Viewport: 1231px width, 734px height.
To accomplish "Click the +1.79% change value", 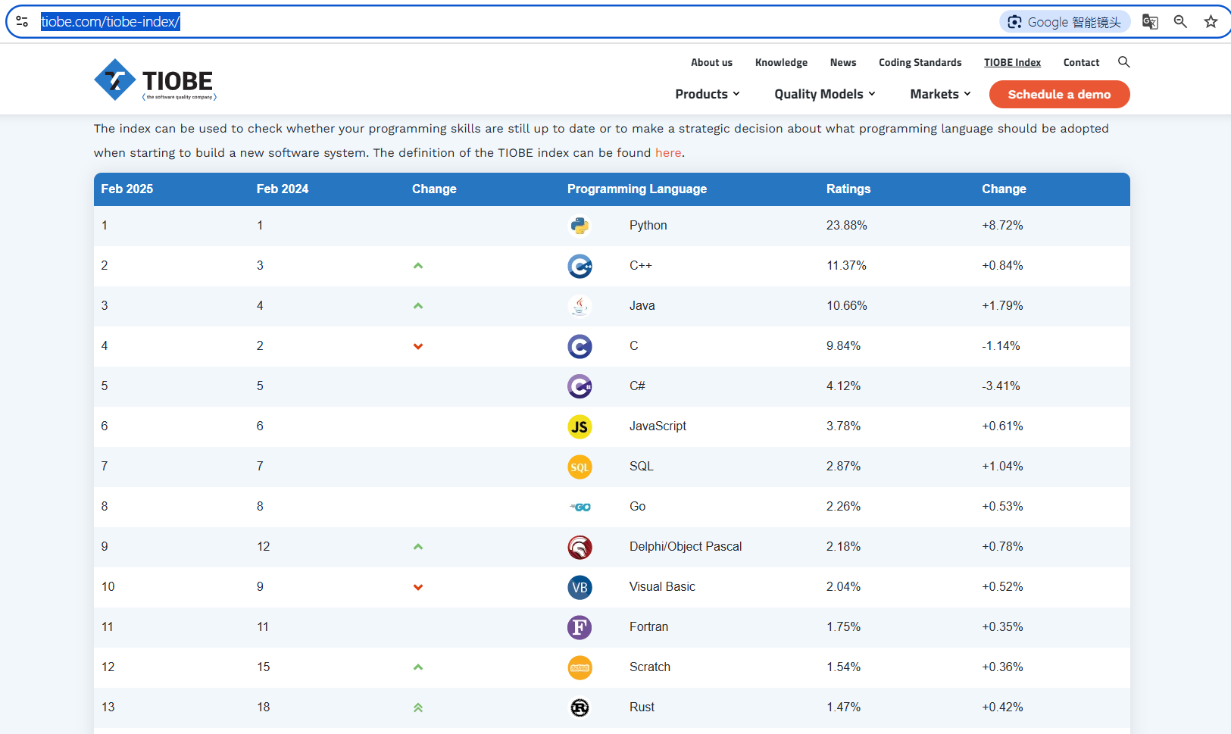I will 1002,306.
